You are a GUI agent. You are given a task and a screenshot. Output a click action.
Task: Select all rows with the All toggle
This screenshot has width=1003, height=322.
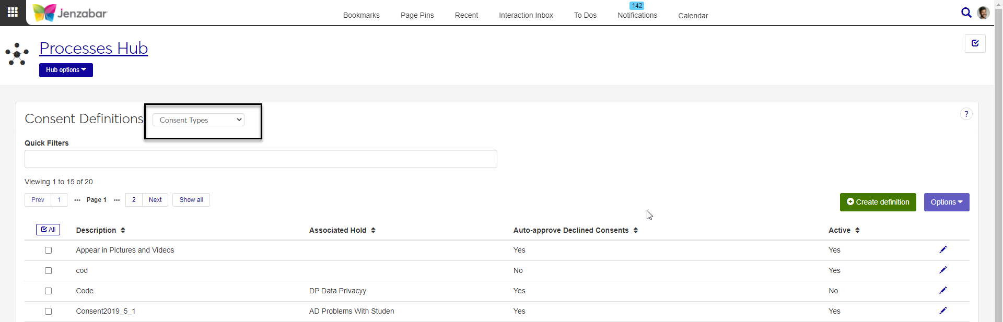coord(48,230)
